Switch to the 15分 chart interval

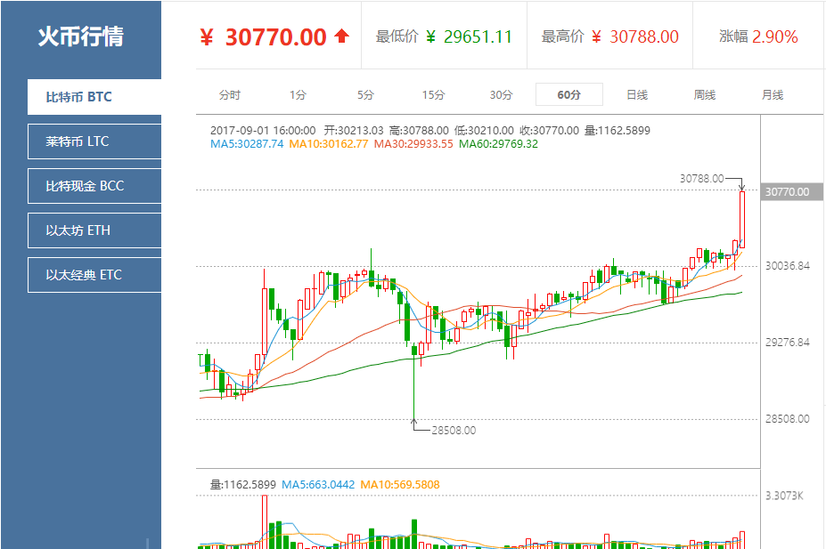click(x=433, y=93)
